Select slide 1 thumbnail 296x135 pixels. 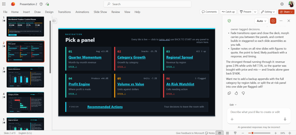point(25,26)
